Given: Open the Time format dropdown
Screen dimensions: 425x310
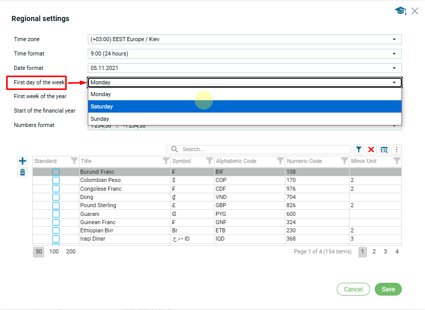Looking at the screenshot, I should click(x=394, y=53).
